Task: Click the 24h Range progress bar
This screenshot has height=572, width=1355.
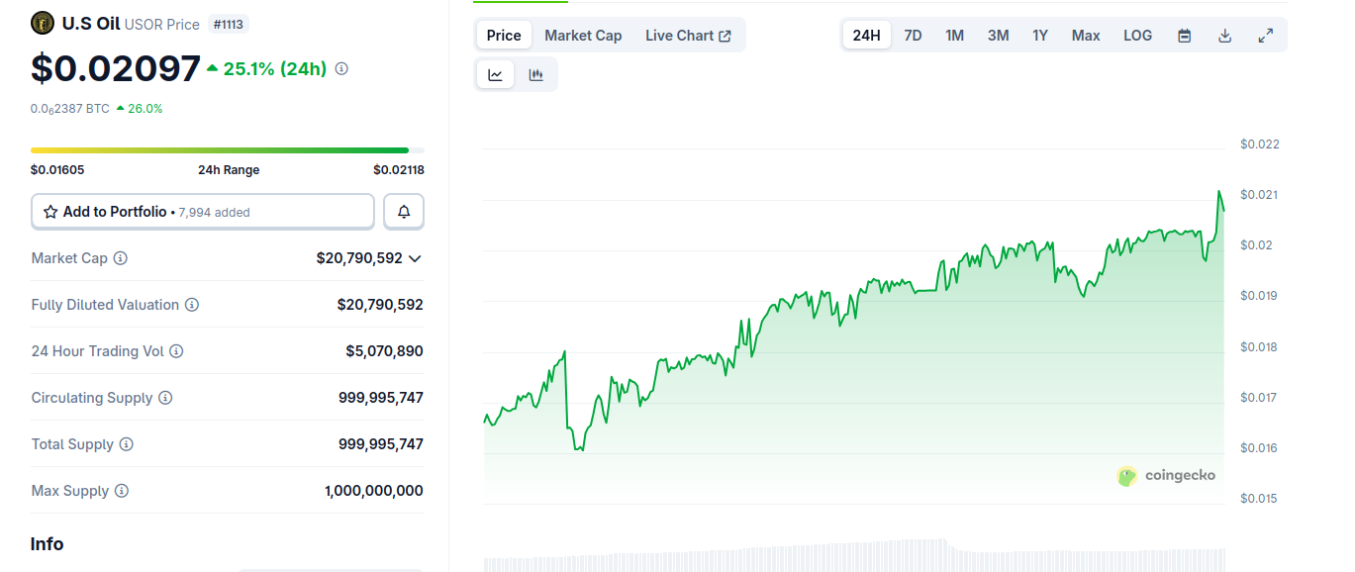Action: click(228, 150)
